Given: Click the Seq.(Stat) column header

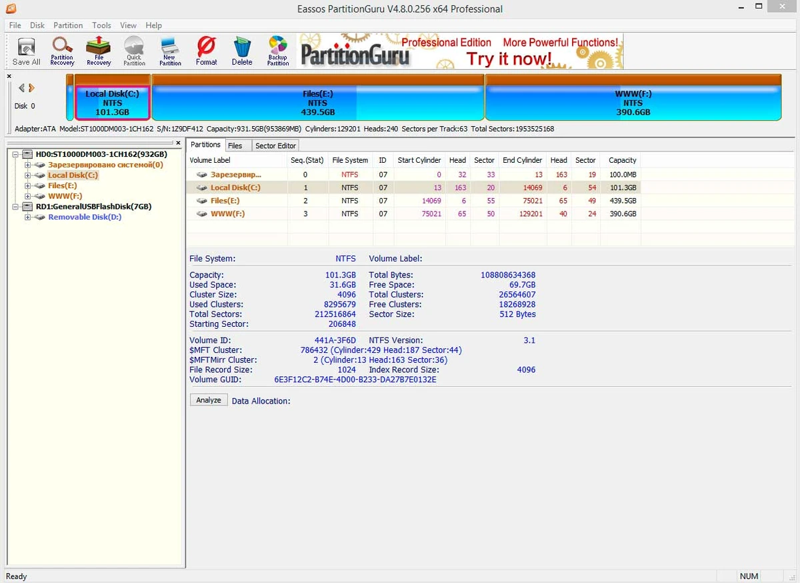Looking at the screenshot, I should click(307, 160).
